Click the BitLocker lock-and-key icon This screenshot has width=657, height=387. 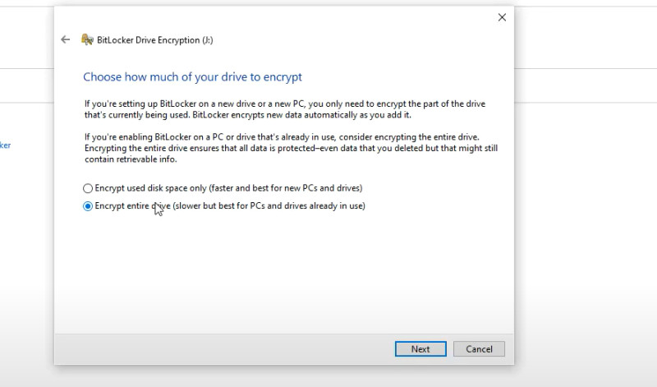pos(87,39)
